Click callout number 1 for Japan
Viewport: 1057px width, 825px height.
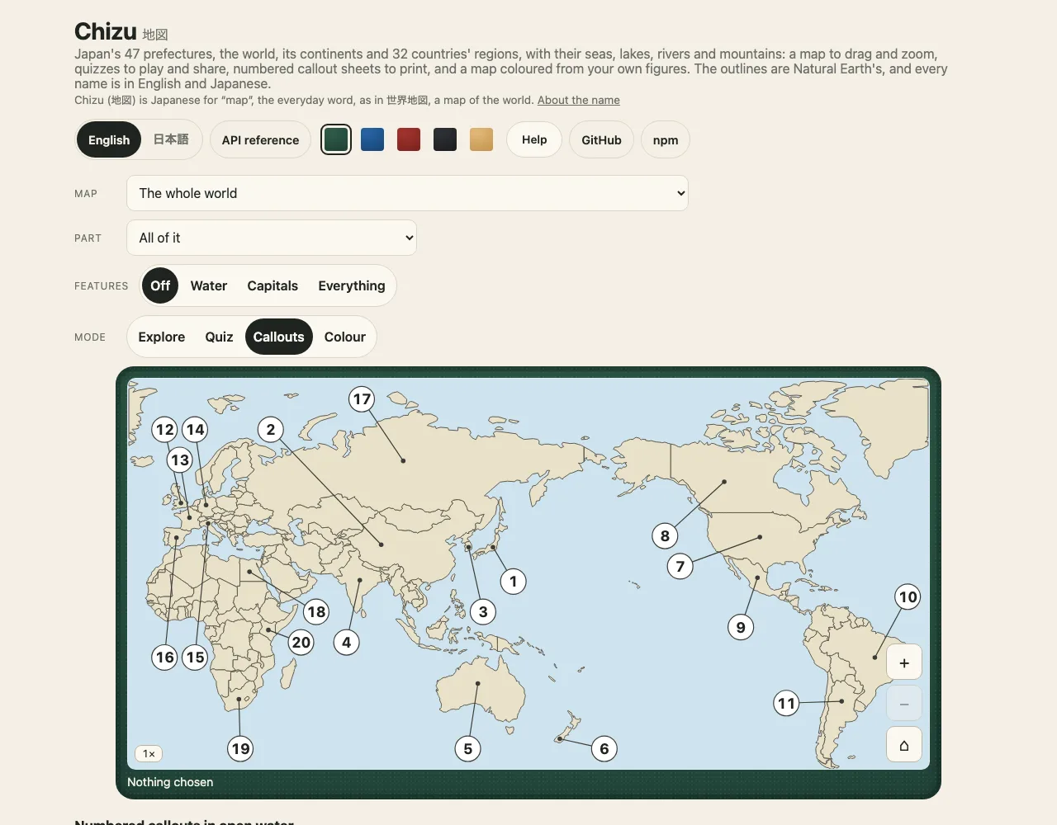pyautogui.click(x=514, y=582)
